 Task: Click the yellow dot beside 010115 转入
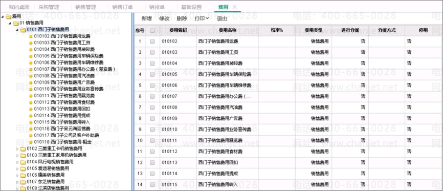coord(31,122)
